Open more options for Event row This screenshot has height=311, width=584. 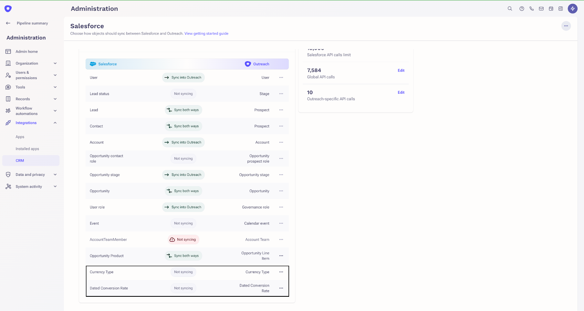(281, 223)
